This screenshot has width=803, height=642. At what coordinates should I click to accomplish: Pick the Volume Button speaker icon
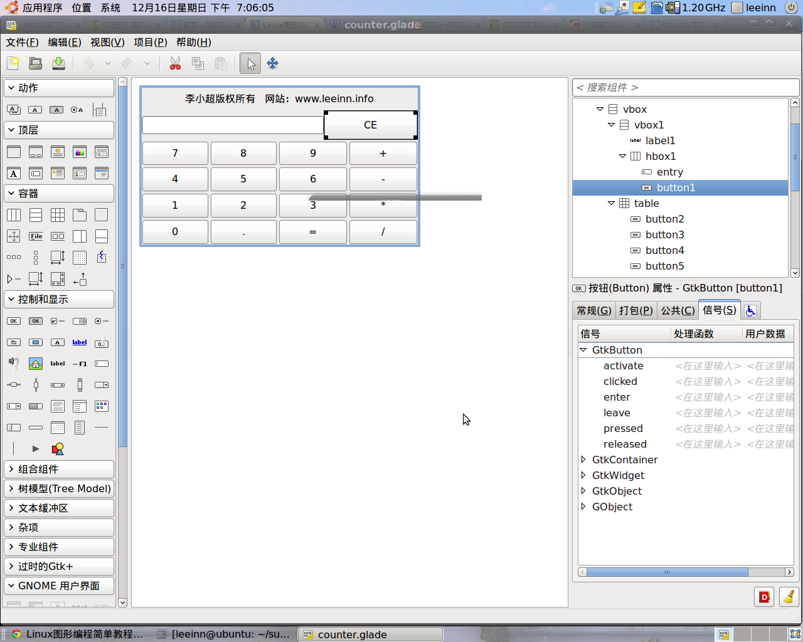point(14,364)
